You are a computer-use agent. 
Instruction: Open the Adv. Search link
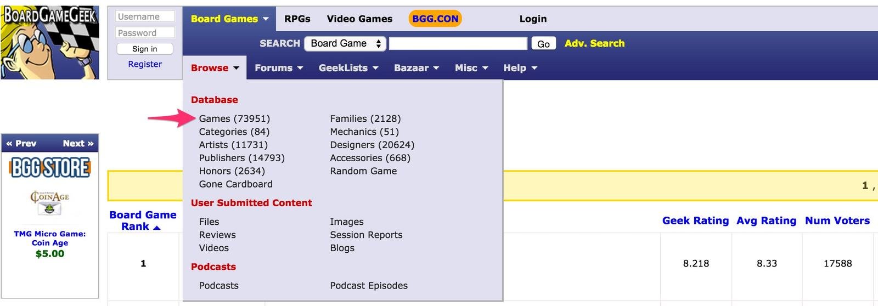point(594,43)
